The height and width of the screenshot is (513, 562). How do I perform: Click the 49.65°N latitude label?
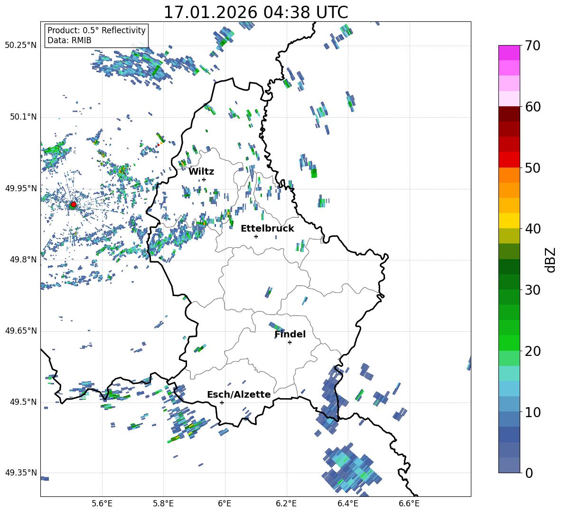(x=21, y=330)
